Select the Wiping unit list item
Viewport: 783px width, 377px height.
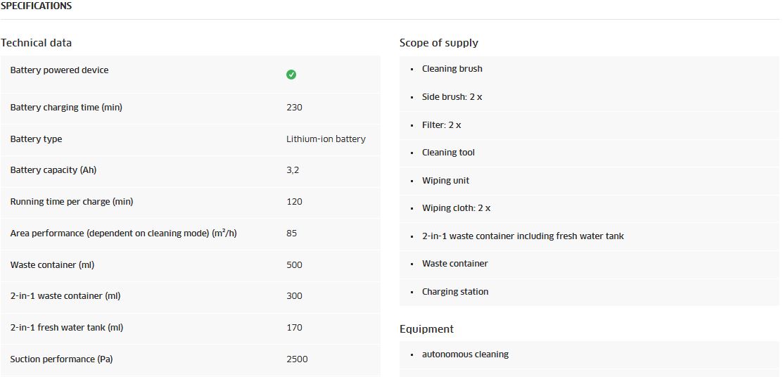point(445,180)
